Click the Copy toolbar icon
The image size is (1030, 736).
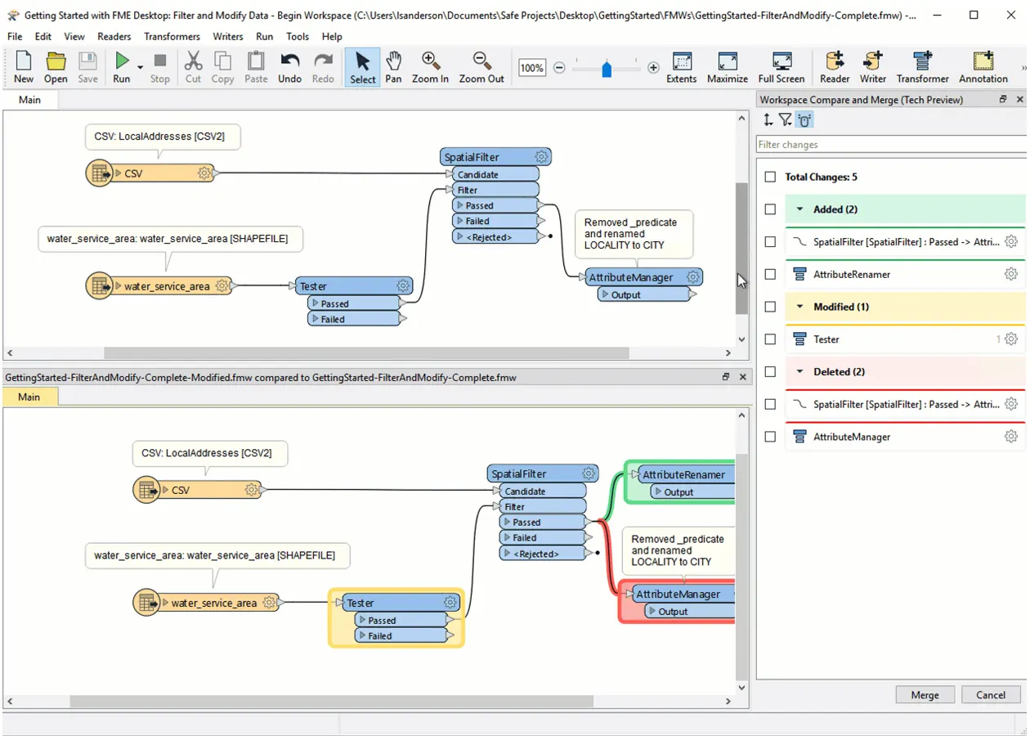(222, 61)
